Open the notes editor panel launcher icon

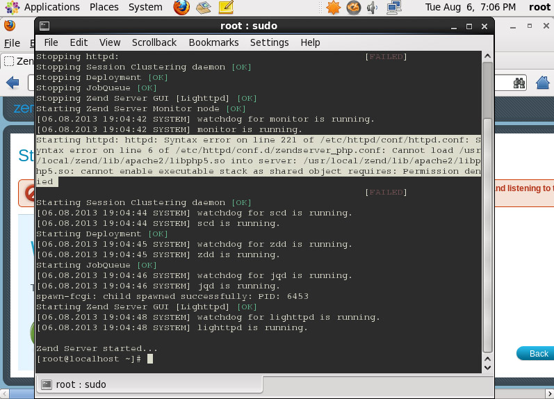point(226,7)
